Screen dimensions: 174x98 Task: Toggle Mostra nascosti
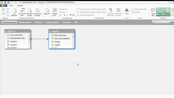pos(167,12)
